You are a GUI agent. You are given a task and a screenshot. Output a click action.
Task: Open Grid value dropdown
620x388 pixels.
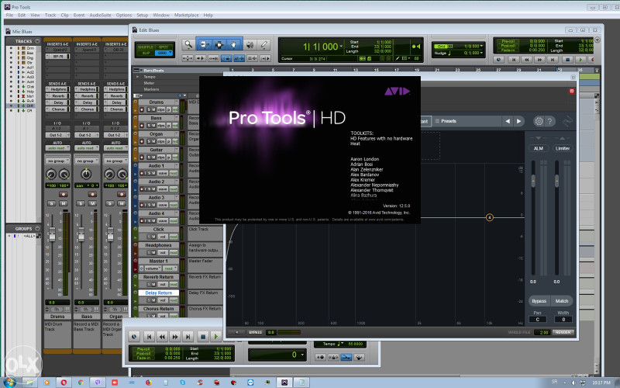(x=481, y=47)
